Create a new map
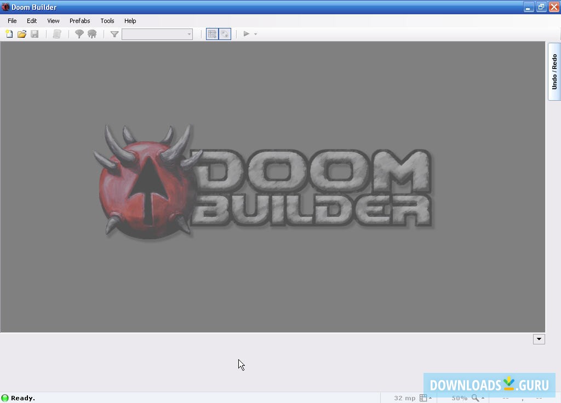 click(x=9, y=33)
